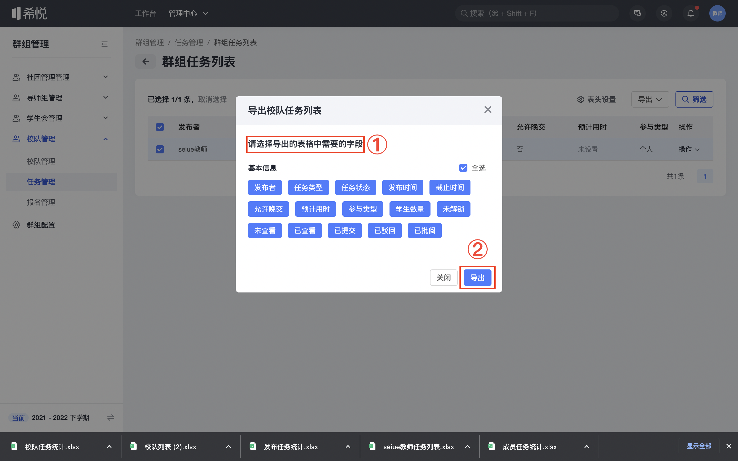Screen dimensions: 738x461
Task: Toggle the 已批阅 field tag
Action: tap(425, 230)
